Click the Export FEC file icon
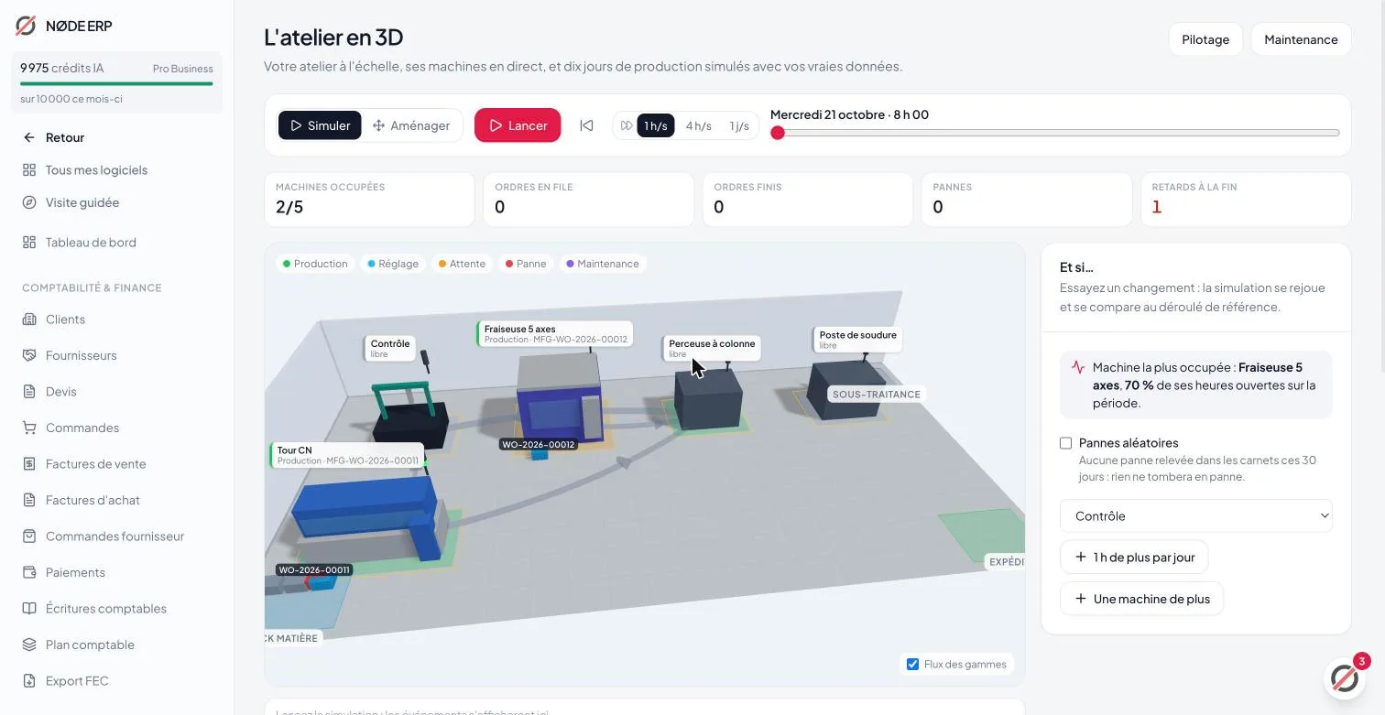 [29, 681]
